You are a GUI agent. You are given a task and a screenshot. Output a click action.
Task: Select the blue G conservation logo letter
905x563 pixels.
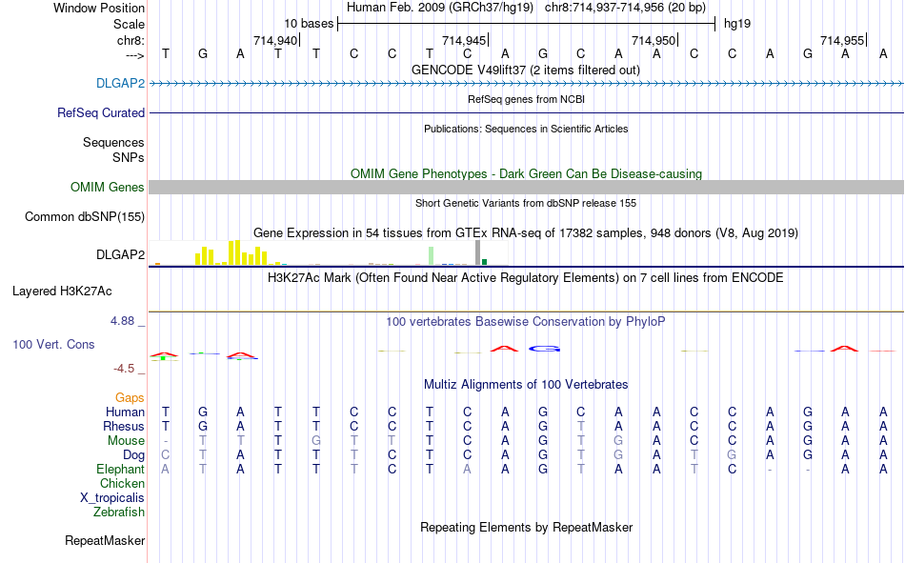pyautogui.click(x=544, y=349)
